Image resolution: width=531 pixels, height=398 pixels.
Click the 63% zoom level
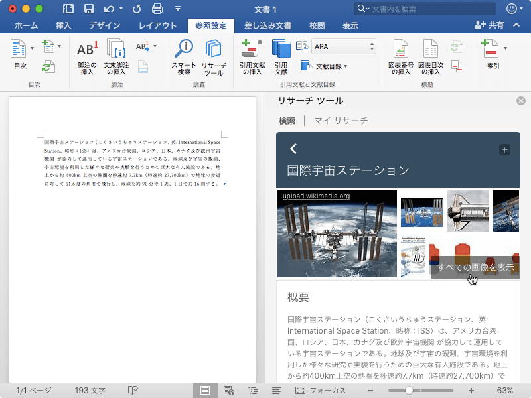[x=505, y=391]
